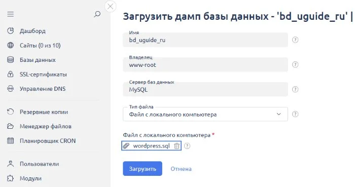Viewport: 355px width, 187px height.
Task: Show help for the Владелец field
Action: 295,65
